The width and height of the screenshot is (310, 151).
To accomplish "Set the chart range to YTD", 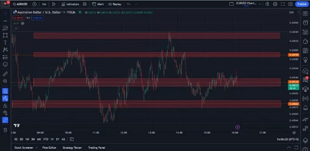I will (46, 139).
